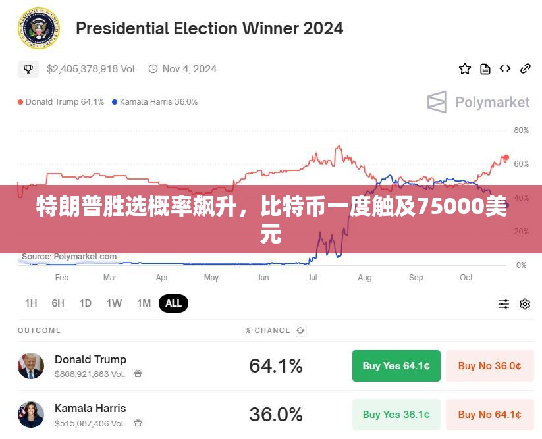
Task: Toggle Kamala Harris legend series
Action: [x=155, y=102]
